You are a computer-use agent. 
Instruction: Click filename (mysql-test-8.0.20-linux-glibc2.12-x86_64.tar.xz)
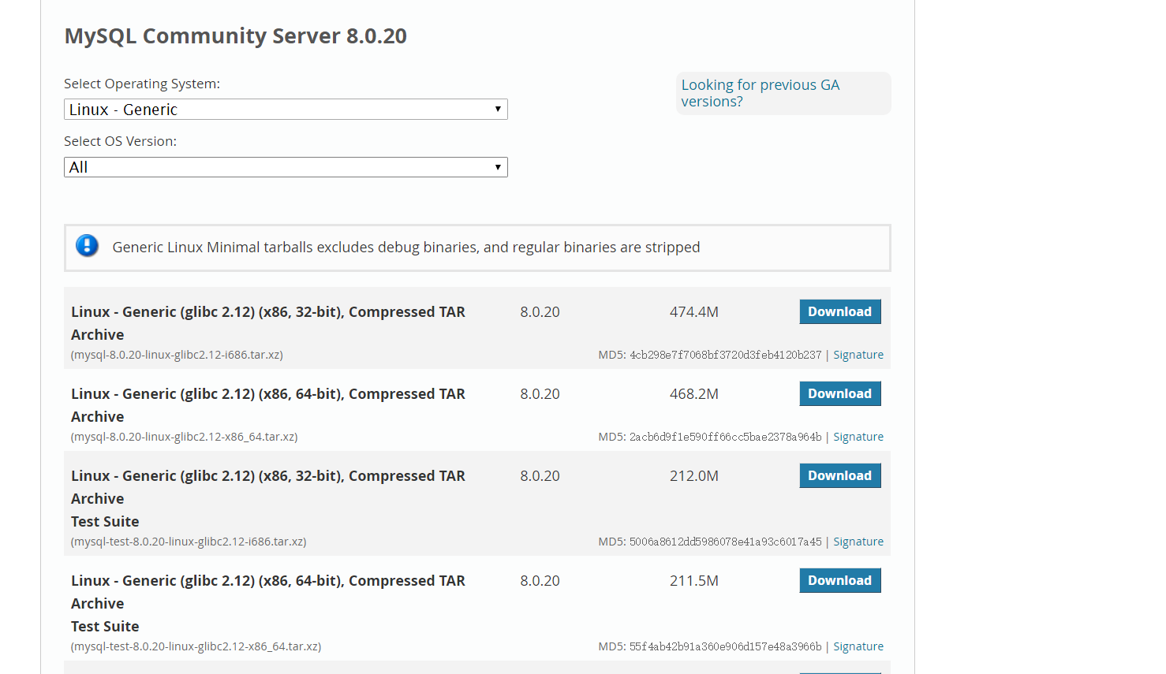point(196,646)
